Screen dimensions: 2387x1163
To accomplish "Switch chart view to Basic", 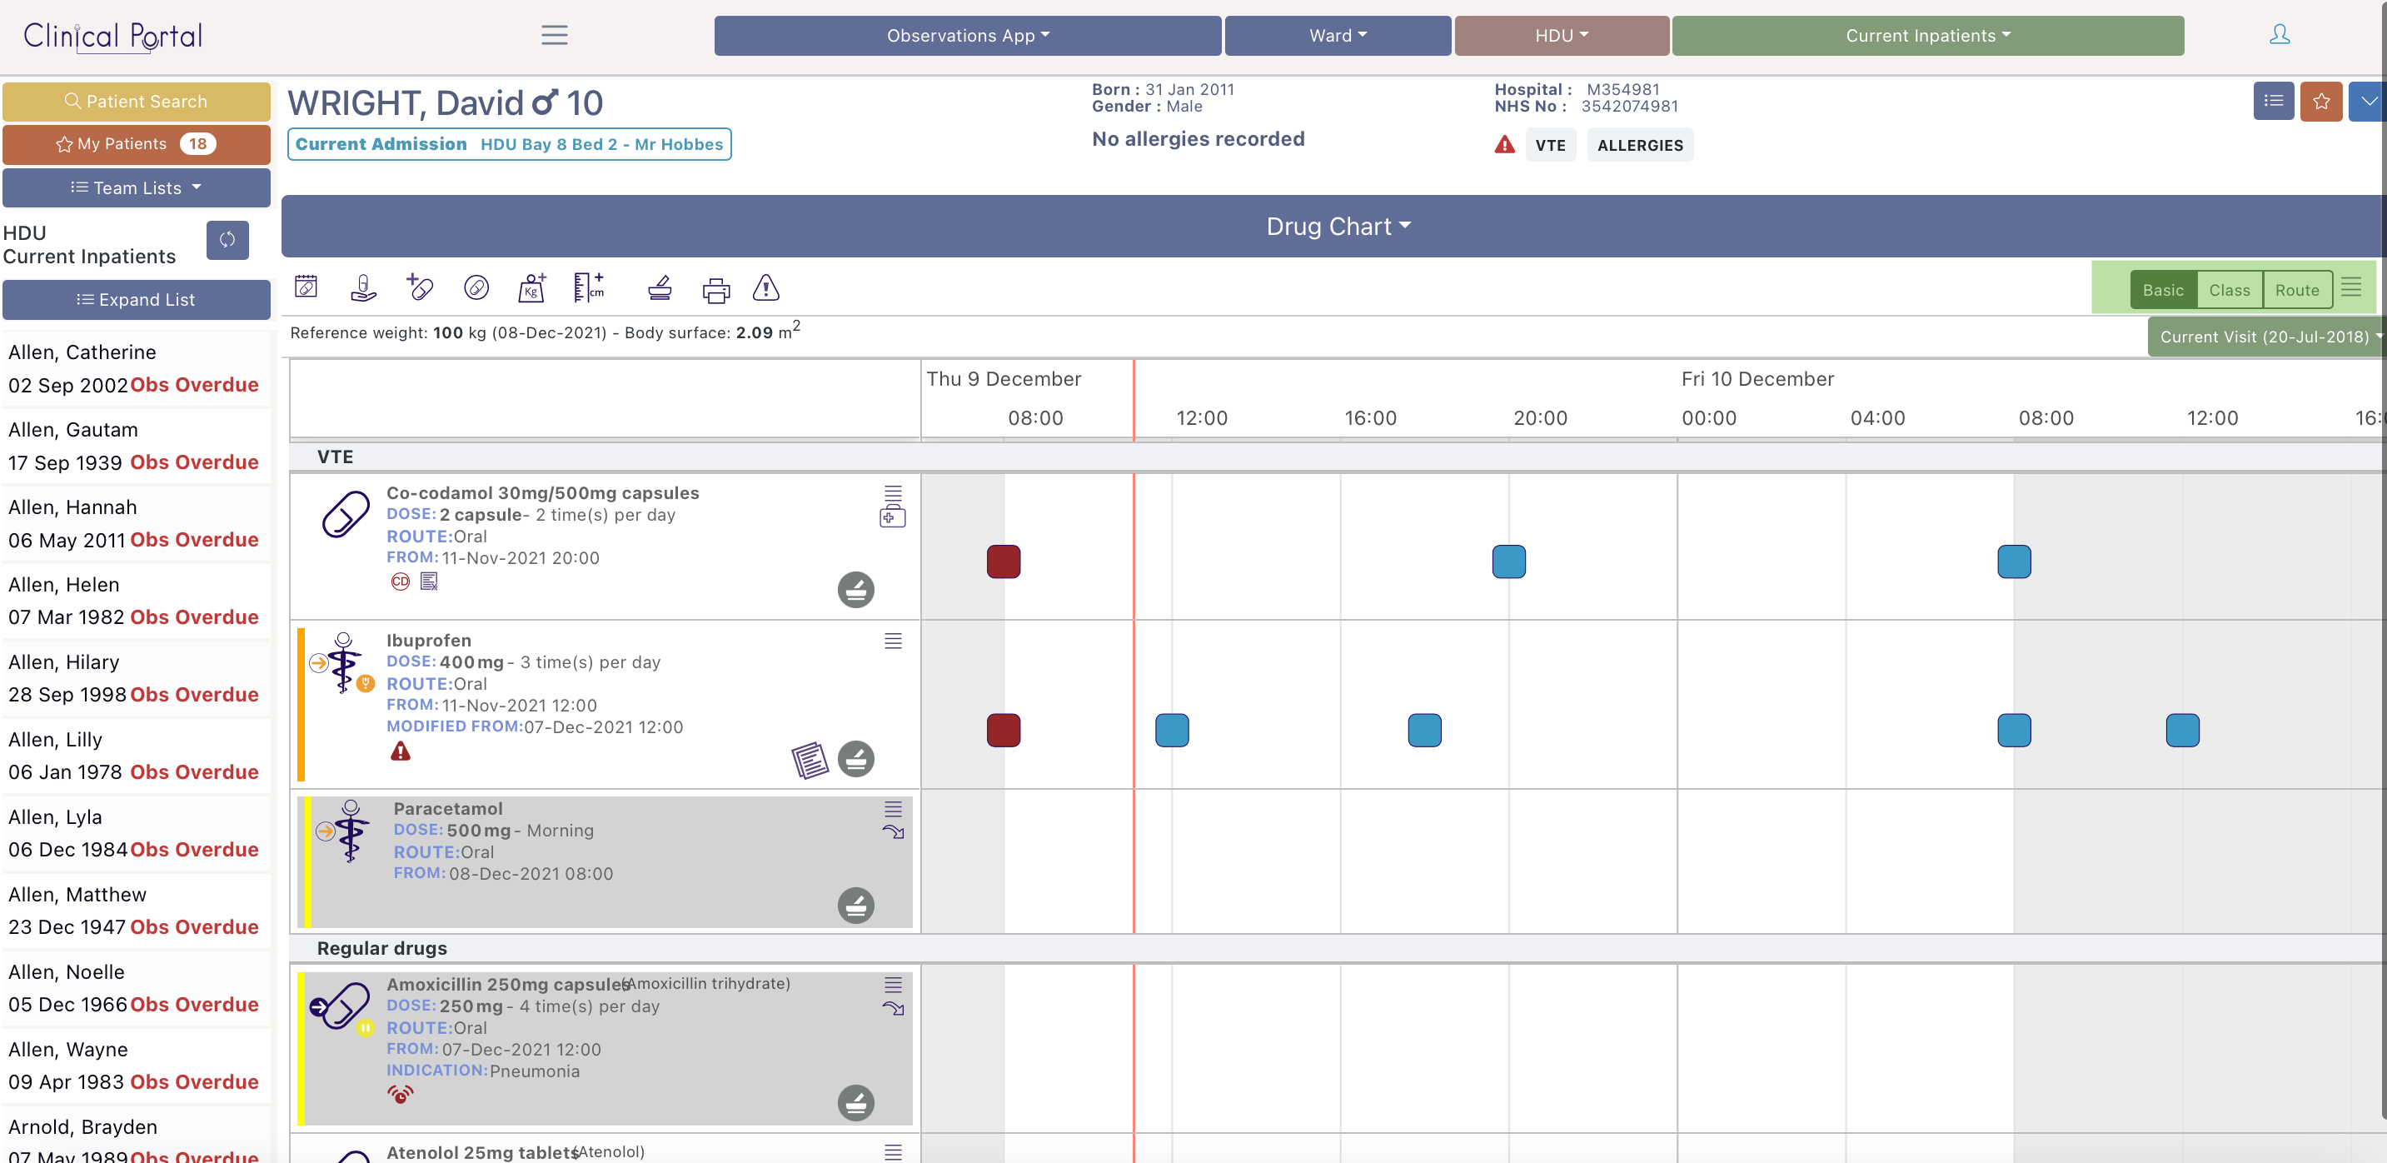I will pos(2163,290).
